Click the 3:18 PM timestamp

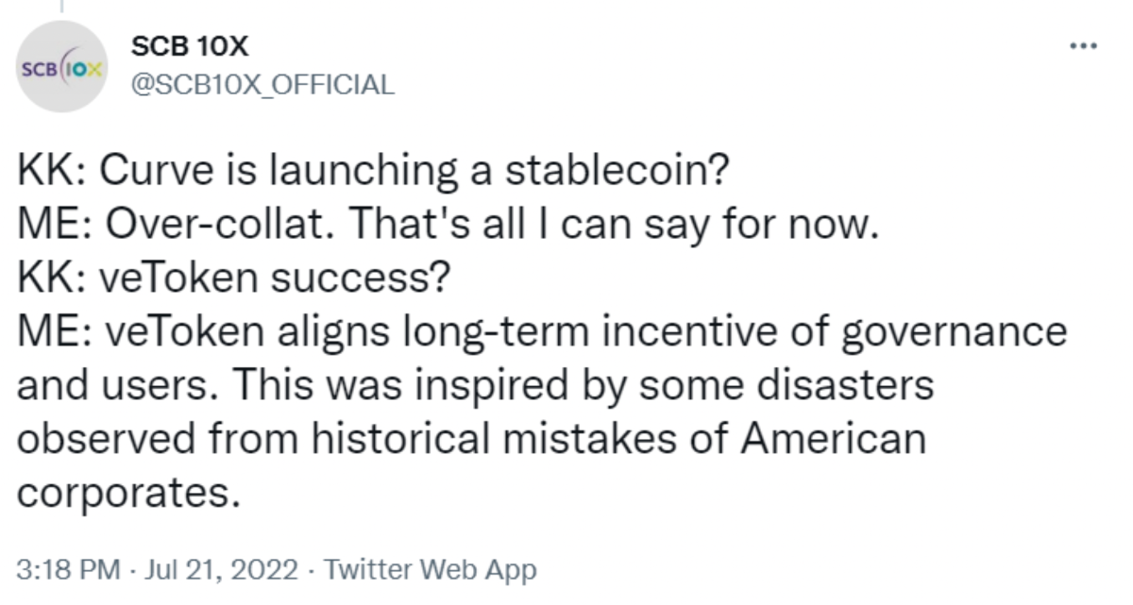coord(69,569)
